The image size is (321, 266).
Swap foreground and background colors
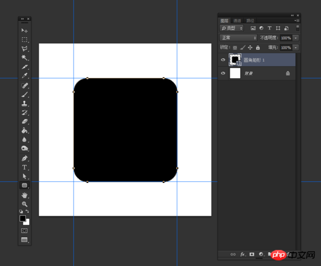[27, 211]
